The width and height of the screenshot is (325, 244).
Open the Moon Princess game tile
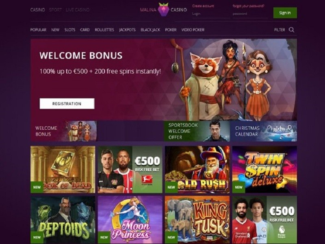point(130,220)
